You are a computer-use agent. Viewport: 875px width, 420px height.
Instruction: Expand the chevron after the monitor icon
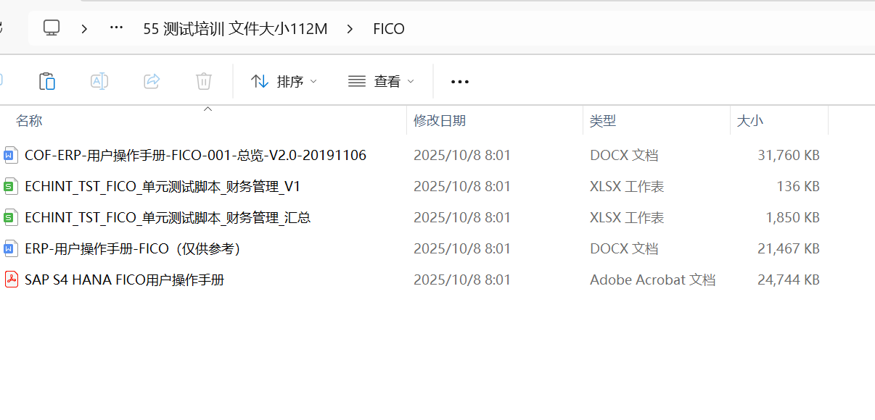click(x=85, y=29)
